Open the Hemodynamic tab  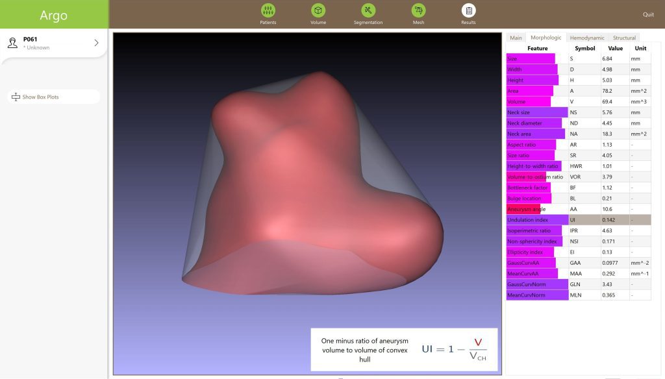pos(586,38)
